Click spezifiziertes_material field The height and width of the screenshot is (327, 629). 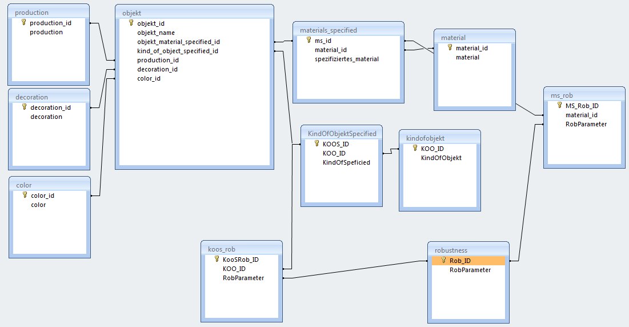click(347, 59)
